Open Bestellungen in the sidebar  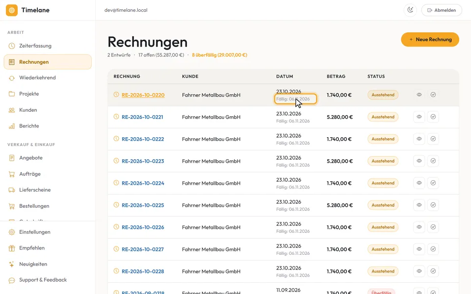pos(48,206)
